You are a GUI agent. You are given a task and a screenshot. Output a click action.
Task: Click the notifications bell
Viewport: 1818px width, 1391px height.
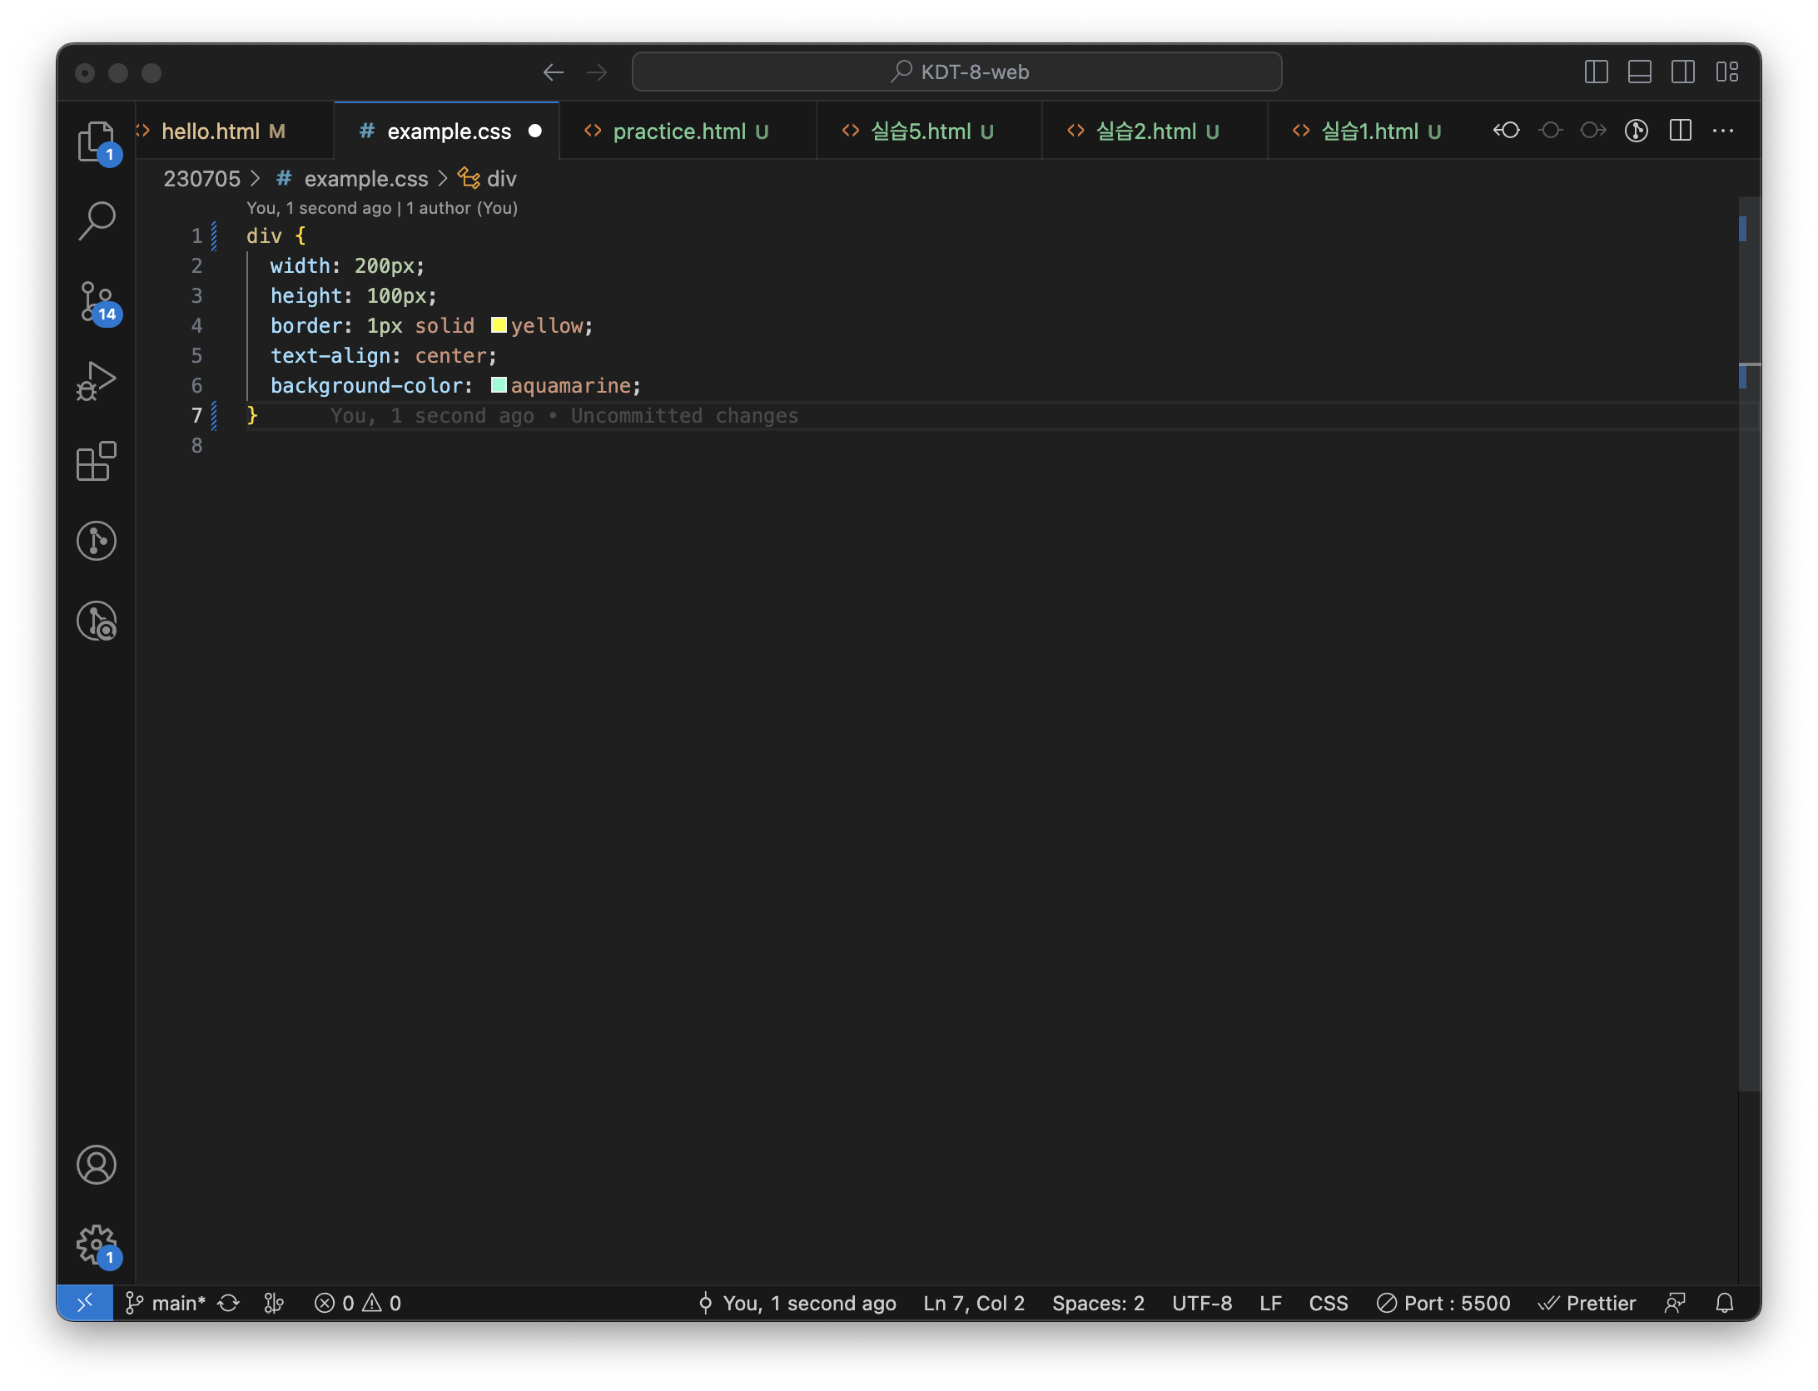point(1725,1303)
